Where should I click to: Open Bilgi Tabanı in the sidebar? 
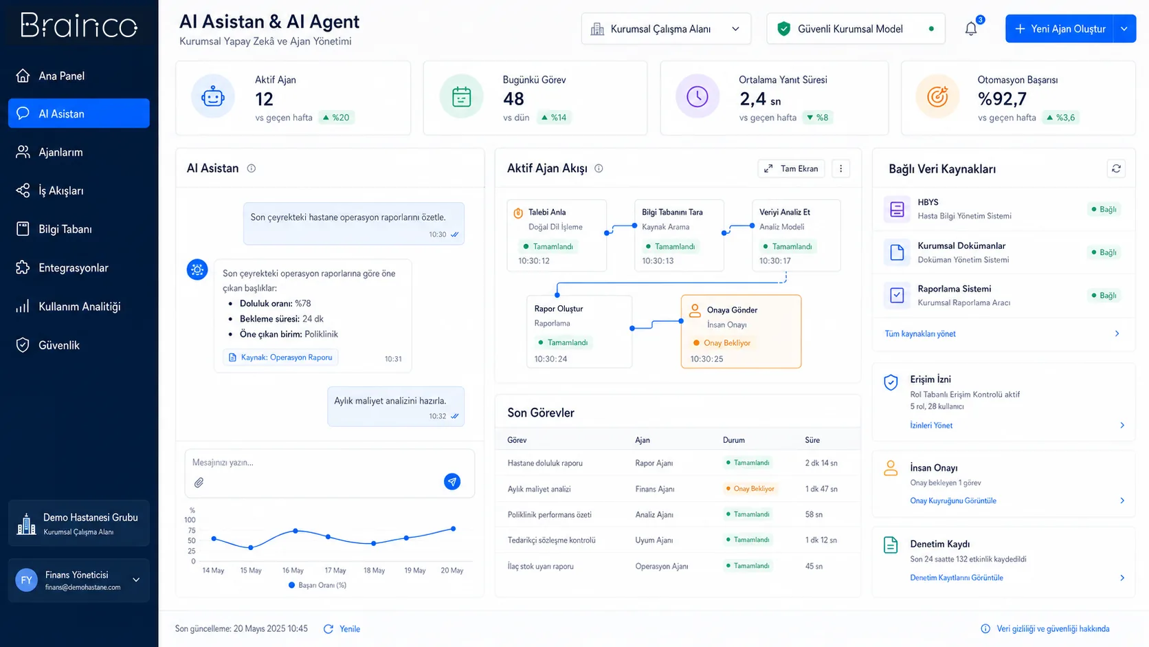pyautogui.click(x=78, y=229)
